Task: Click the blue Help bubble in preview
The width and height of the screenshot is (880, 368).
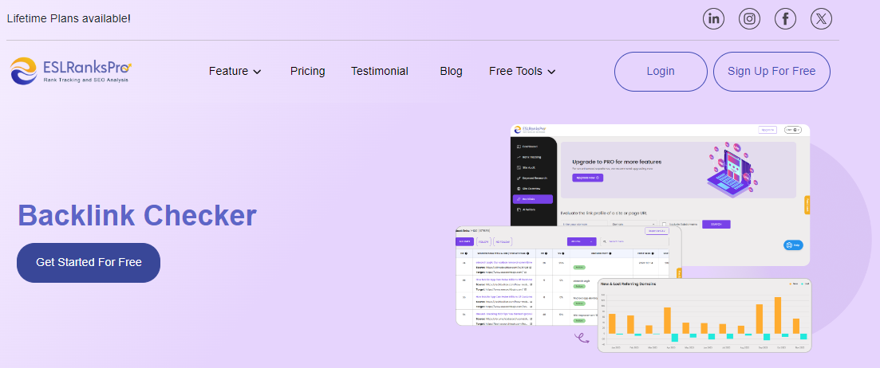Action: [794, 245]
